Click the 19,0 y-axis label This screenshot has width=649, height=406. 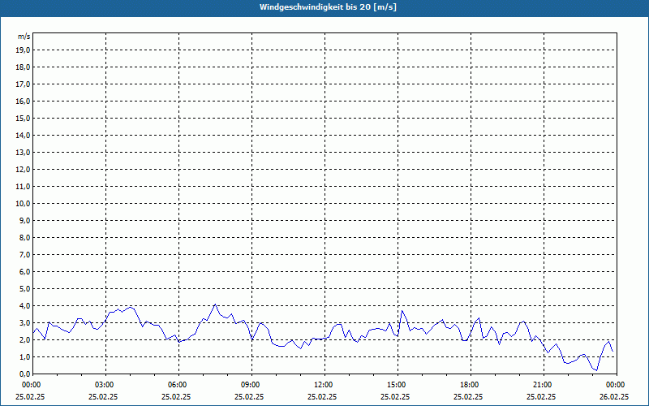(23, 50)
